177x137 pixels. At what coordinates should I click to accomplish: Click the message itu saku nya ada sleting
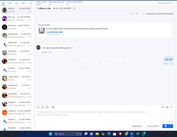pyautogui.click(x=58, y=48)
